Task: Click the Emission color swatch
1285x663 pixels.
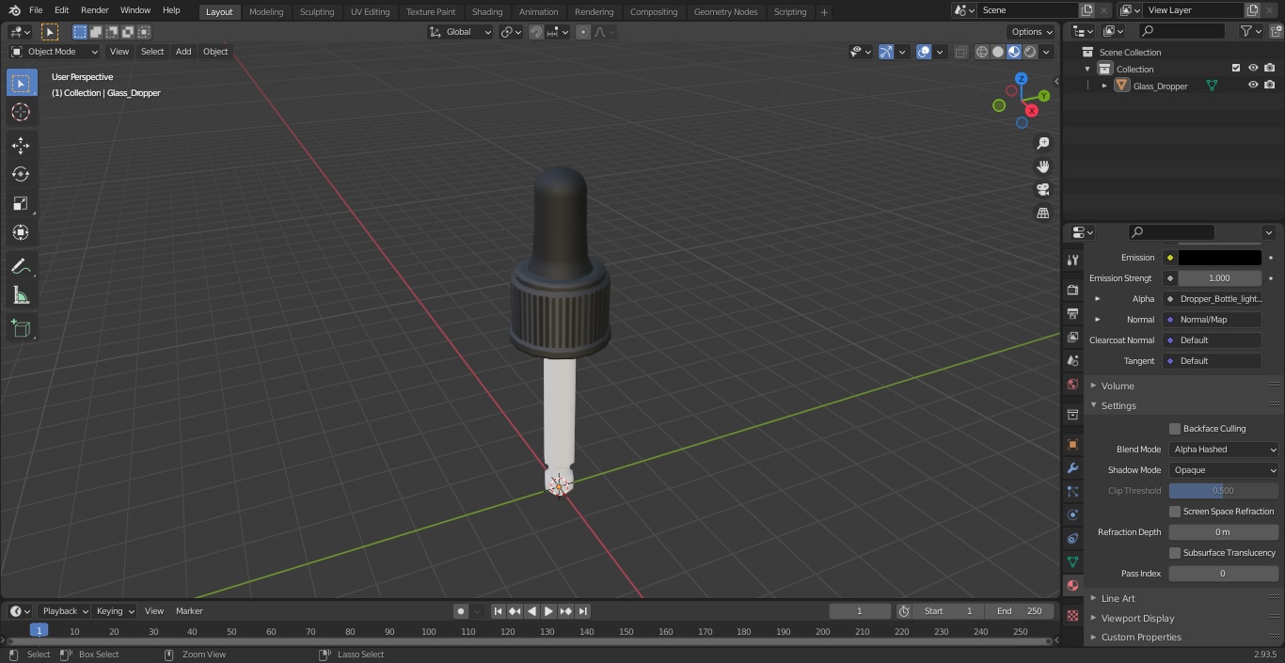Action: click(x=1219, y=258)
